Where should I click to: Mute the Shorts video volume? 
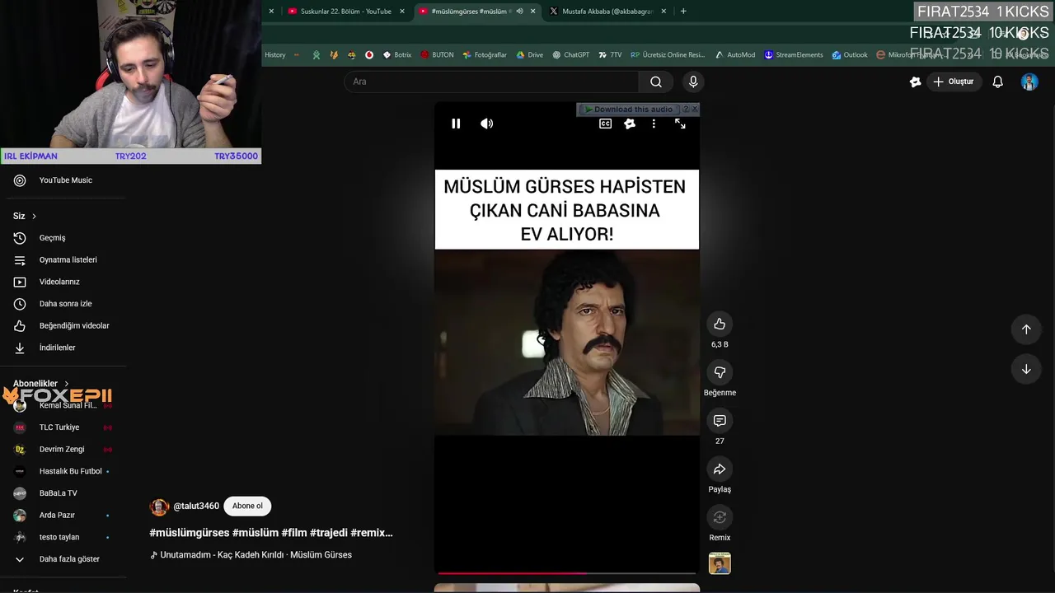(487, 124)
